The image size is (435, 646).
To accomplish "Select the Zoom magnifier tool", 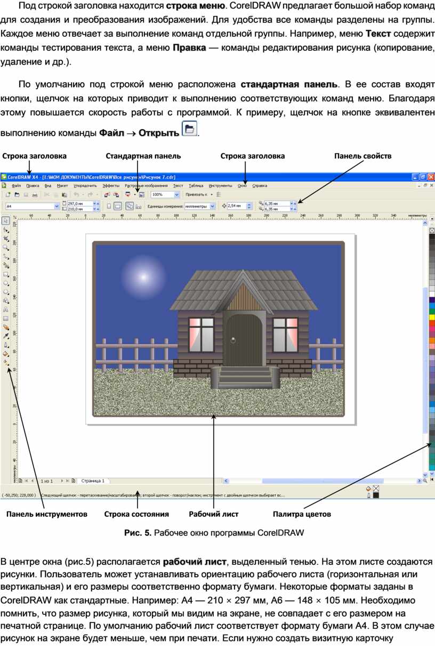I will click(6, 248).
